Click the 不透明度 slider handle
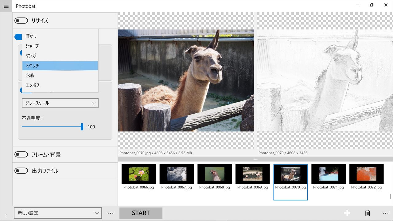Image resolution: width=393 pixels, height=221 pixels. pos(82,127)
